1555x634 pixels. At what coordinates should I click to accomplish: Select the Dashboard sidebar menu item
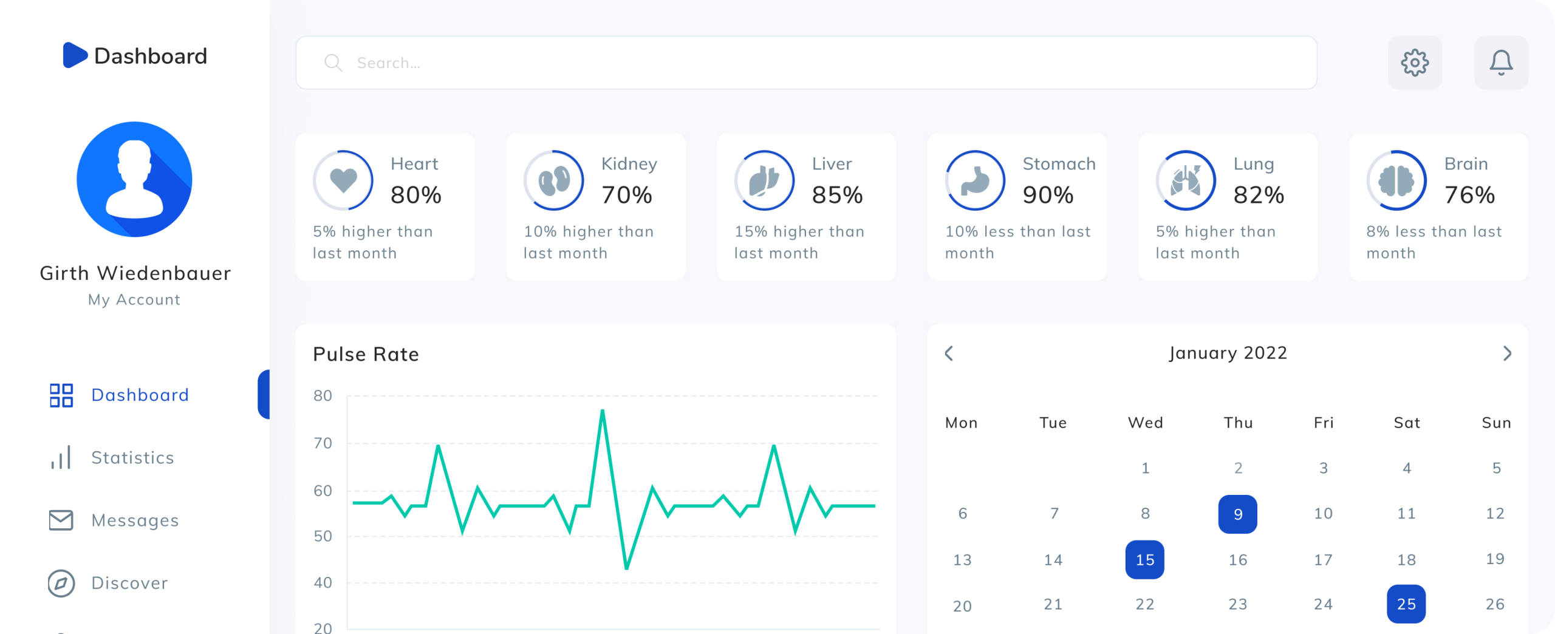(140, 395)
